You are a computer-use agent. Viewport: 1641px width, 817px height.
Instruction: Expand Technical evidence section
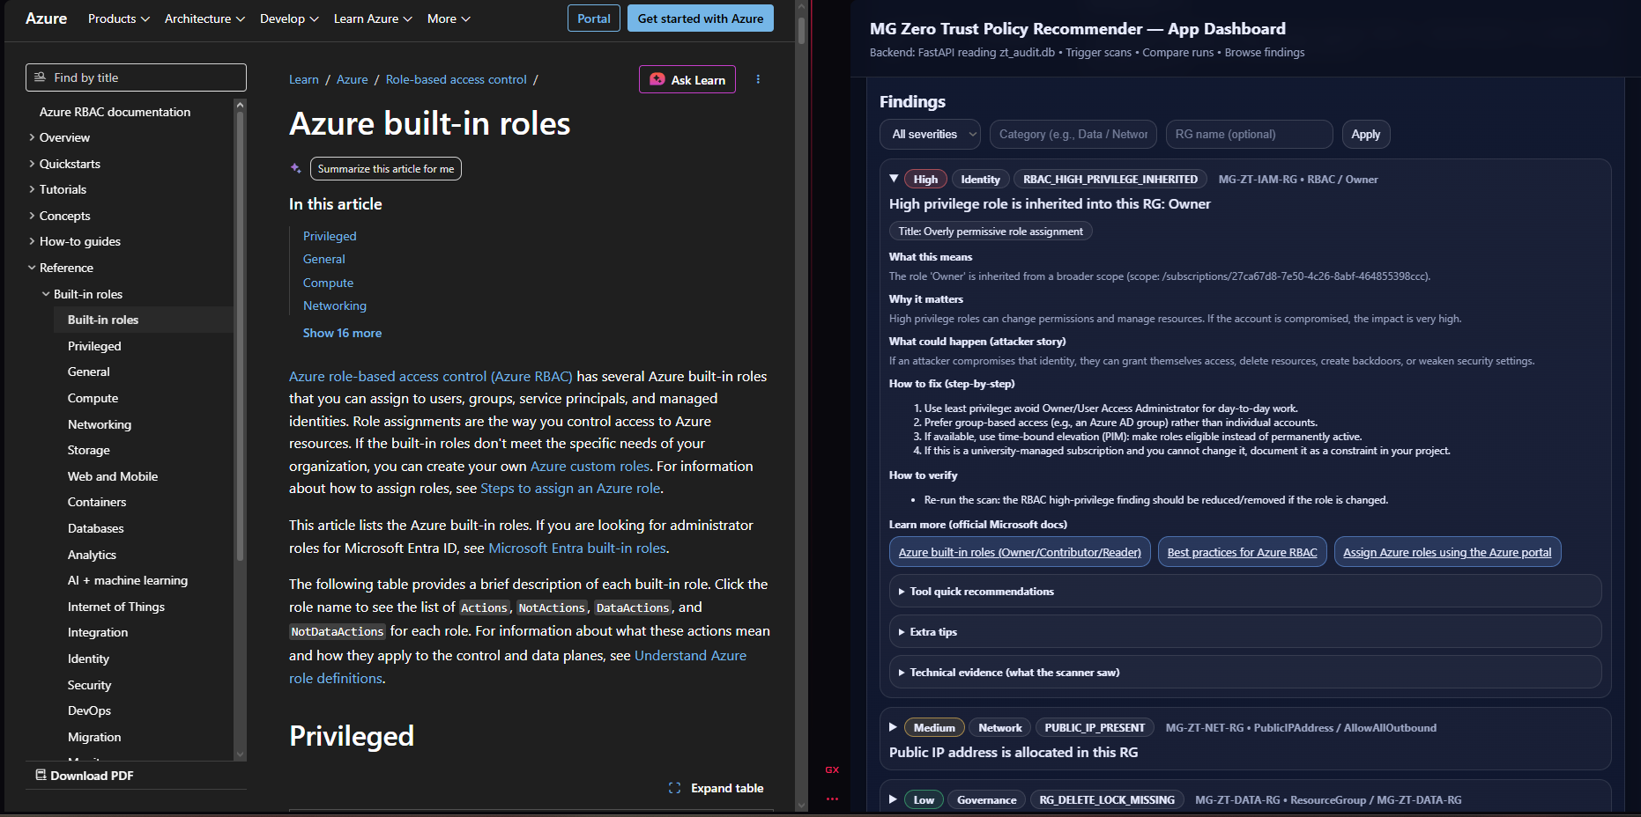pos(902,673)
